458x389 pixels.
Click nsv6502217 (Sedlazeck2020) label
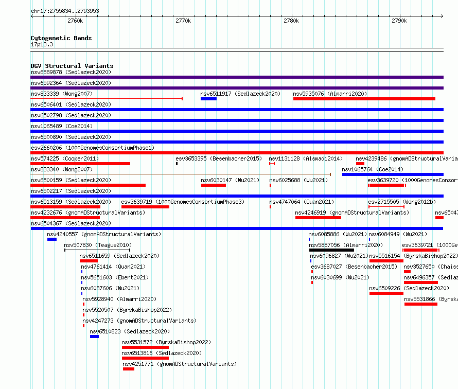coord(71,191)
